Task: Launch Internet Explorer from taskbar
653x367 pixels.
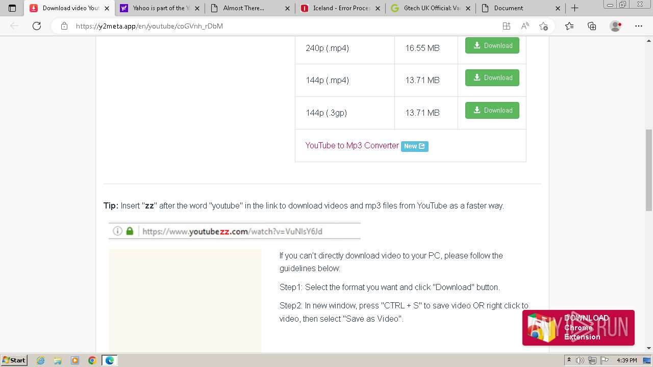Action: [x=41, y=360]
